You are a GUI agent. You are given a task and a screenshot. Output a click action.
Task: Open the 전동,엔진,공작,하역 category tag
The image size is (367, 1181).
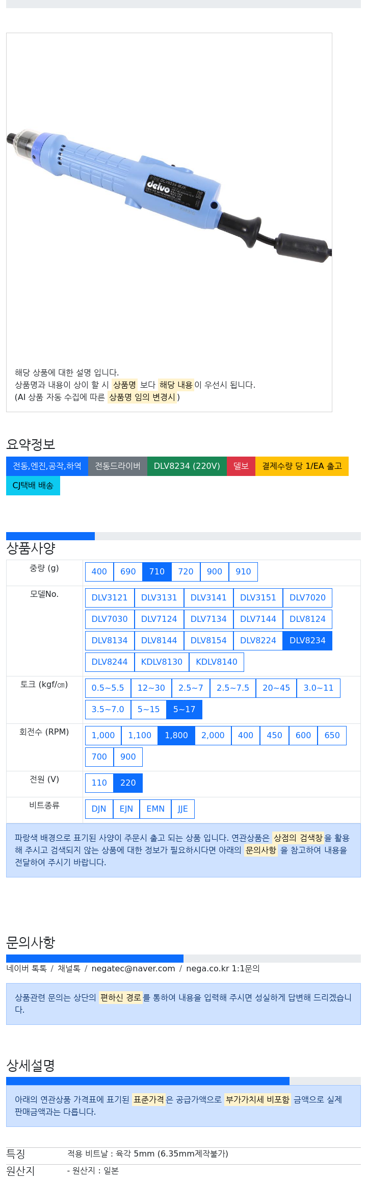tap(47, 466)
